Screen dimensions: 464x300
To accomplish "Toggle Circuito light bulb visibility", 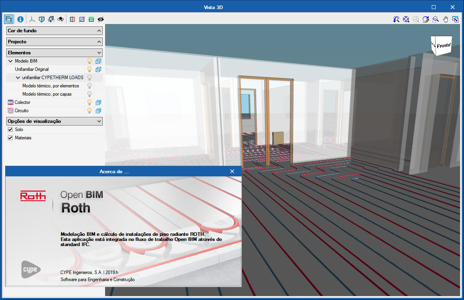I will [x=89, y=111].
